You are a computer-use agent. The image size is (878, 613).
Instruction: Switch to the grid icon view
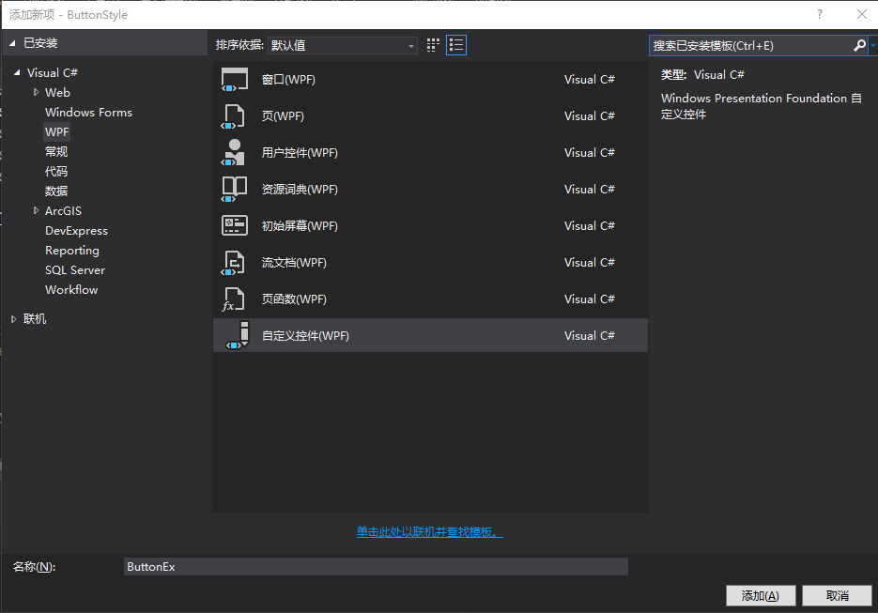tap(432, 44)
